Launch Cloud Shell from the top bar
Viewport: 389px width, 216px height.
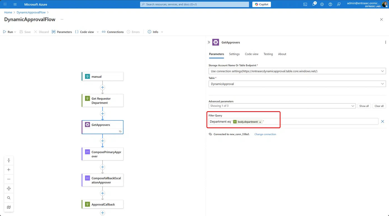305,4
